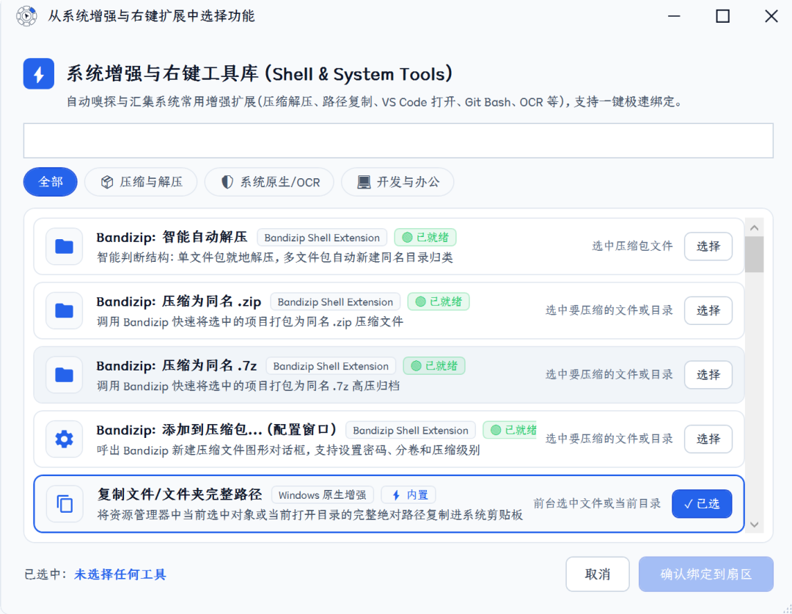Screen dimensions: 792x614
Task: Click the Windows 原生增强 tag
Action: click(322, 495)
